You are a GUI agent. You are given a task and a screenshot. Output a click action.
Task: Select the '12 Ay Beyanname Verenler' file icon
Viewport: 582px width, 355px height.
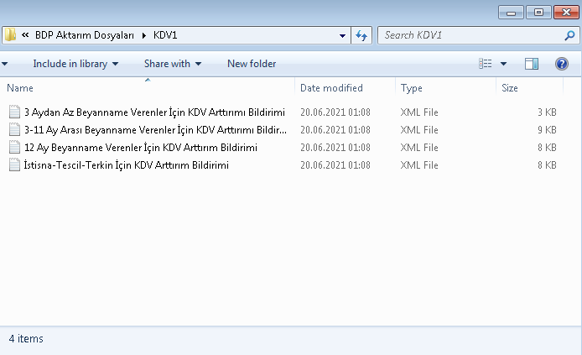pos(14,148)
